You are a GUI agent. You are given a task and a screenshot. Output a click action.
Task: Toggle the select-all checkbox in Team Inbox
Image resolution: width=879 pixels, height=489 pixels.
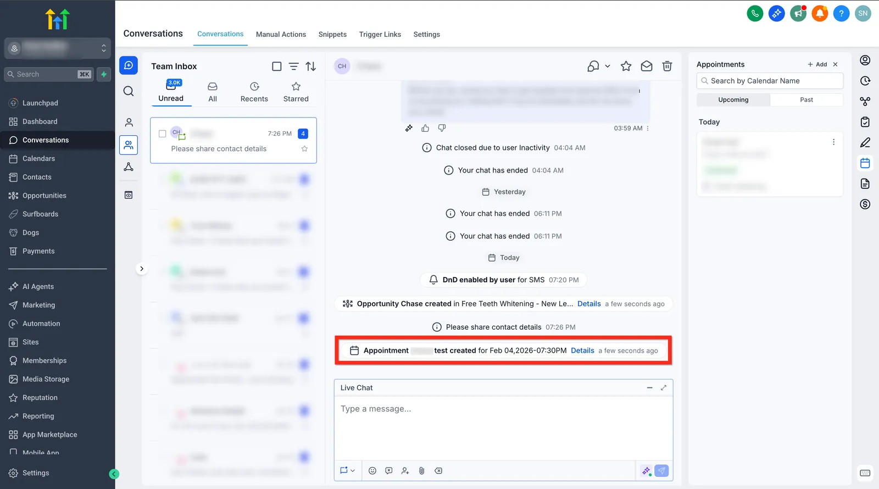point(277,66)
